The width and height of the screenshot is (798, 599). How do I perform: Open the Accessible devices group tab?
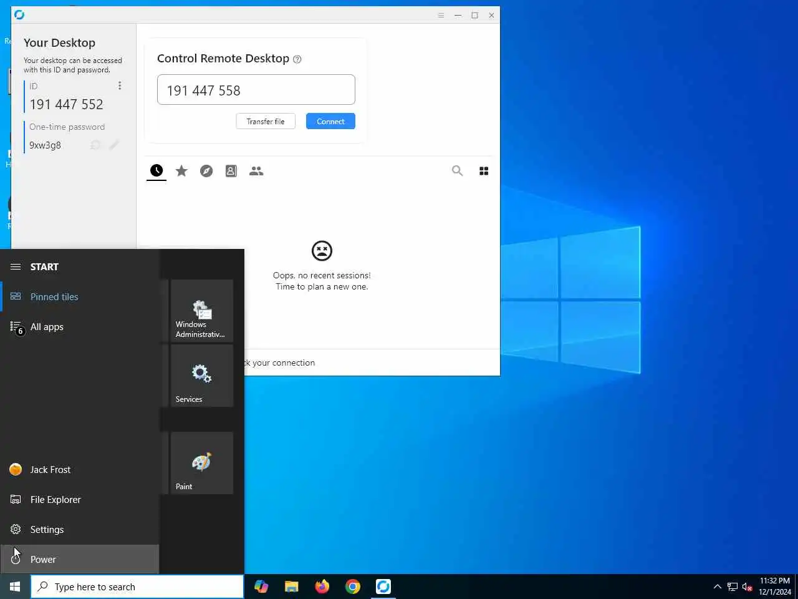256,171
